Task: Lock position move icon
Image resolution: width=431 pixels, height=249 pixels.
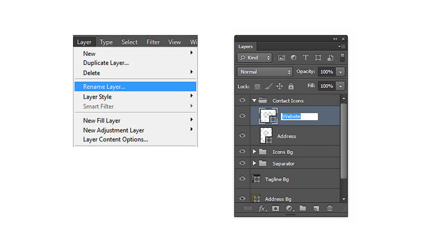Action: 279,86
